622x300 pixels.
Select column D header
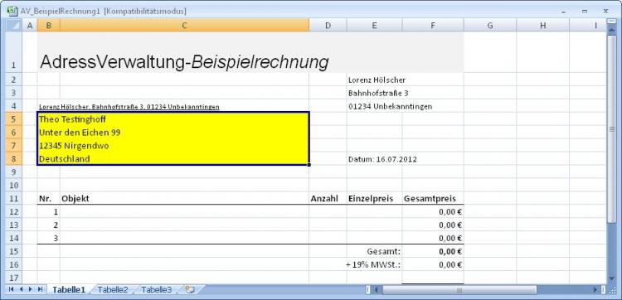click(328, 26)
